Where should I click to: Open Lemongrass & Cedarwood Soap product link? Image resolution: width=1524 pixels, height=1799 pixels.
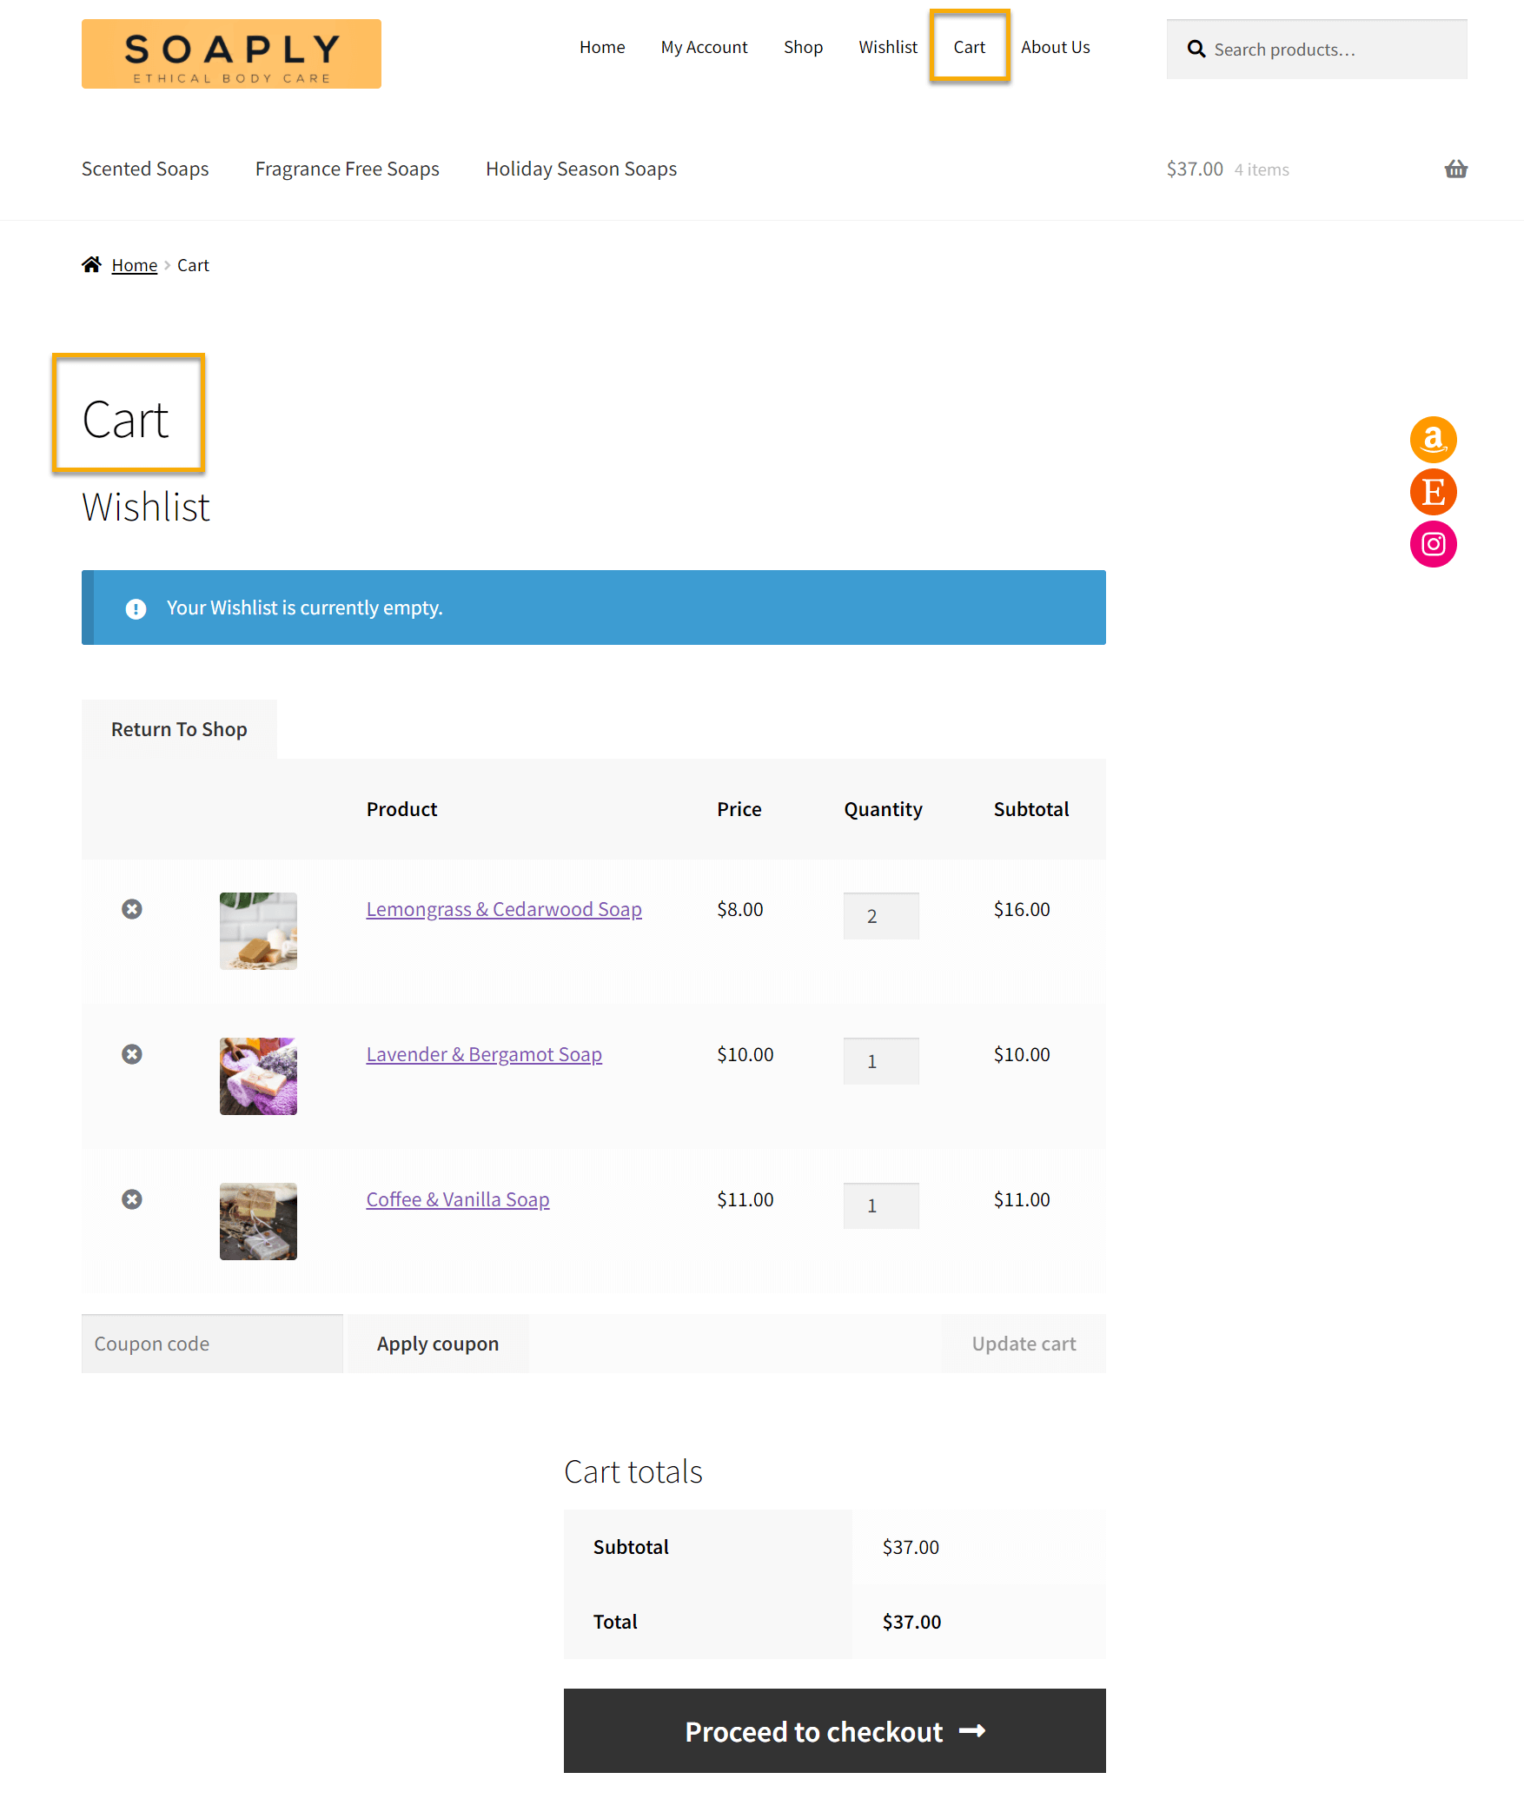coord(504,909)
